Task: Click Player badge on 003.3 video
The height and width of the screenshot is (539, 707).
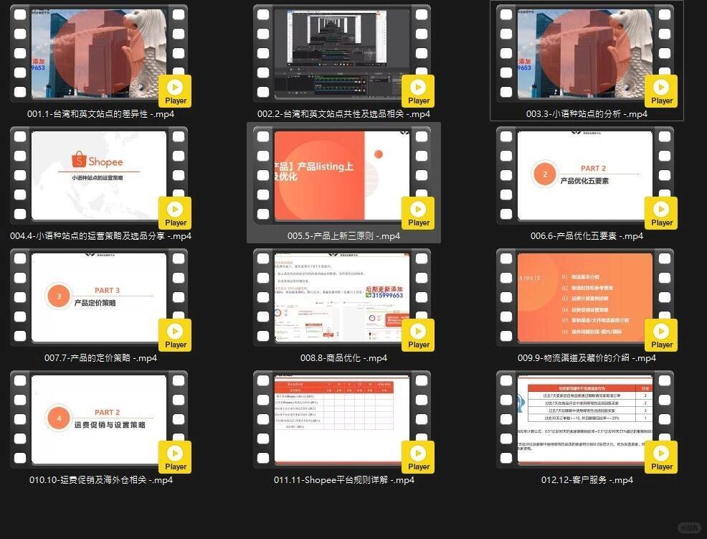Action: click(661, 91)
